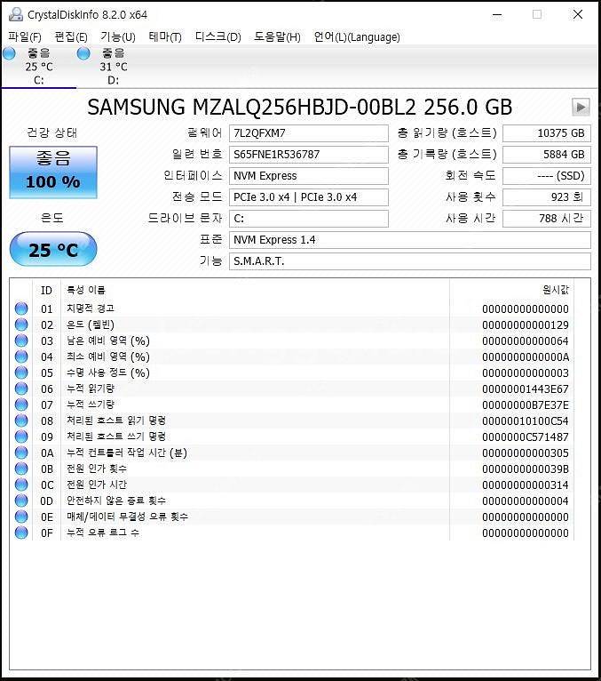Click the next disk arrow button
This screenshot has width=601, height=681.
581,107
